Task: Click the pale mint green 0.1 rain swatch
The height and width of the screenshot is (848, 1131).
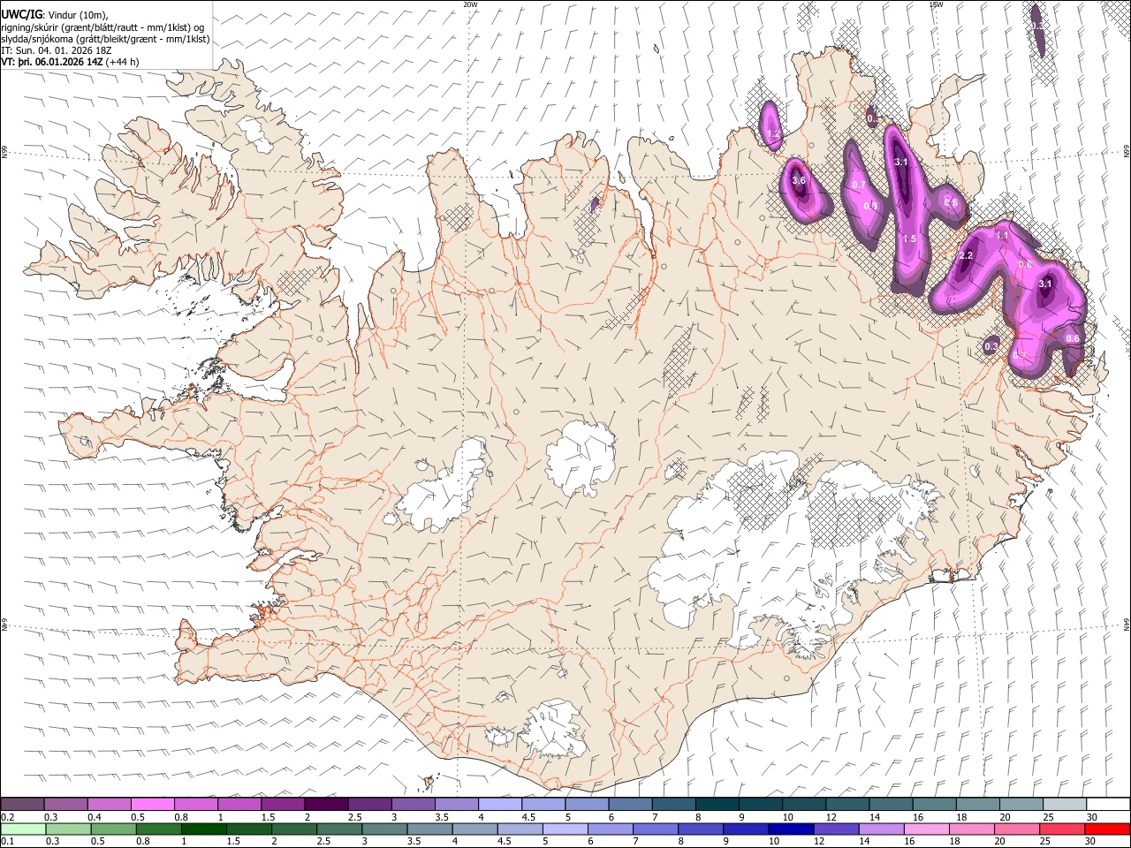Action: 24,829
